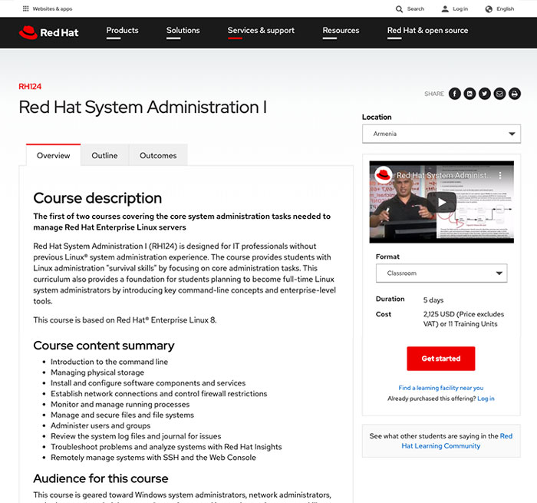Click the Course content summary heading
537x503 pixels.
tap(104, 346)
